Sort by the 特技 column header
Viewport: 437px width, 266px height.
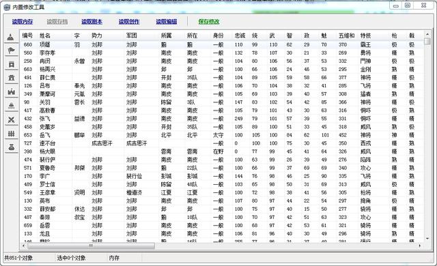tap(366, 35)
